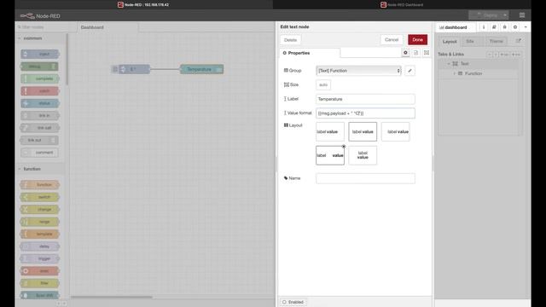The width and height of the screenshot is (546, 307).
Task: Add a new link in Tabs & Links
Action: coord(515,55)
